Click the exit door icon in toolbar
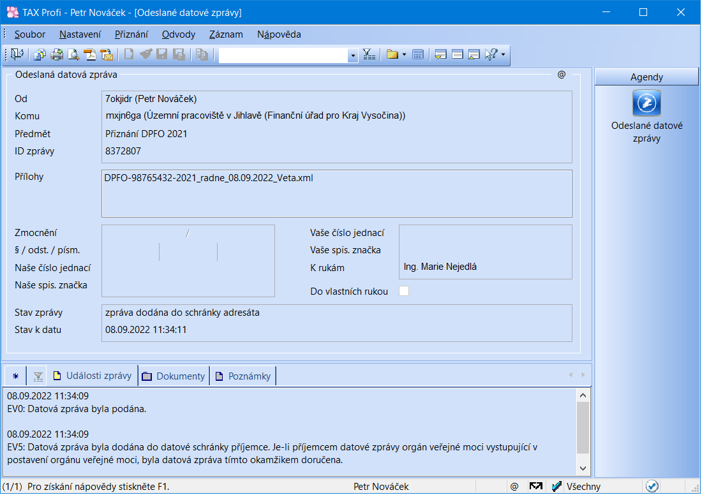 tap(17, 55)
